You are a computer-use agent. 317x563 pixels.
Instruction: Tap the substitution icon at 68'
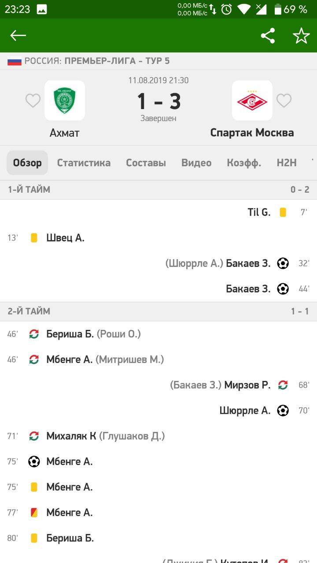(283, 385)
